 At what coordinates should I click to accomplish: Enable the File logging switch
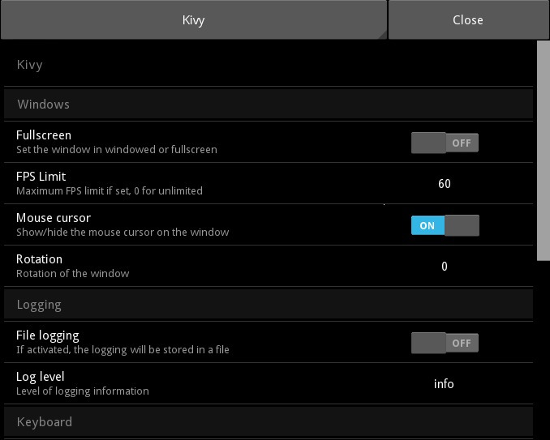445,343
